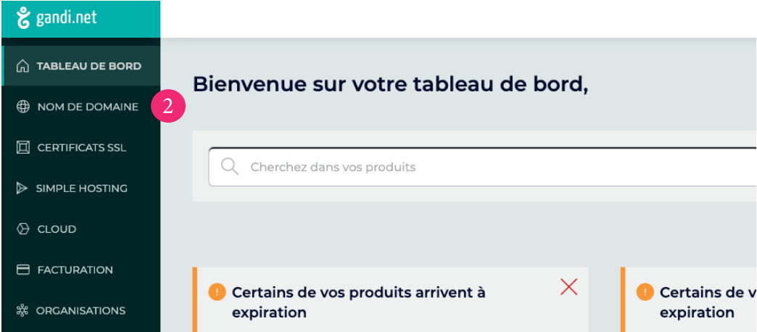Go to the CERTIFICATS SSL section
The image size is (757, 332).
(81, 148)
